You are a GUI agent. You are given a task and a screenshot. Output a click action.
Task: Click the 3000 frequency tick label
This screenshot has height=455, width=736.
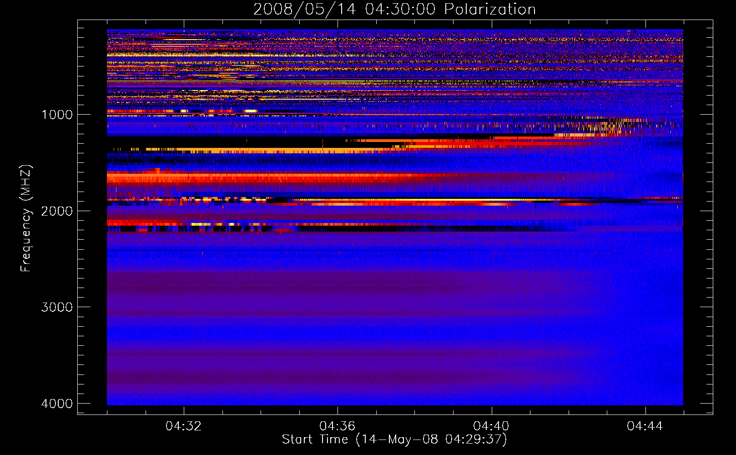(57, 307)
